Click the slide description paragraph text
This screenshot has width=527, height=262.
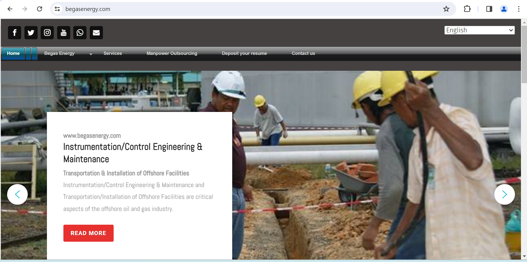[x=138, y=197]
